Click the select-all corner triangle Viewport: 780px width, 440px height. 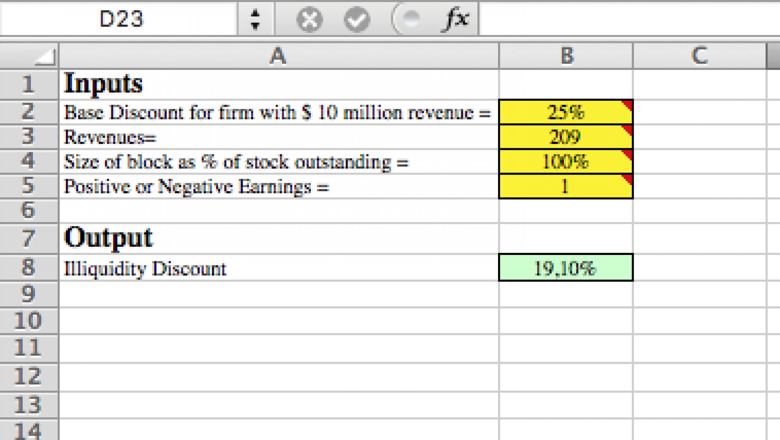coord(45,57)
